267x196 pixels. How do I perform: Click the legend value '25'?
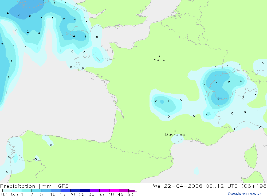pos(82,194)
